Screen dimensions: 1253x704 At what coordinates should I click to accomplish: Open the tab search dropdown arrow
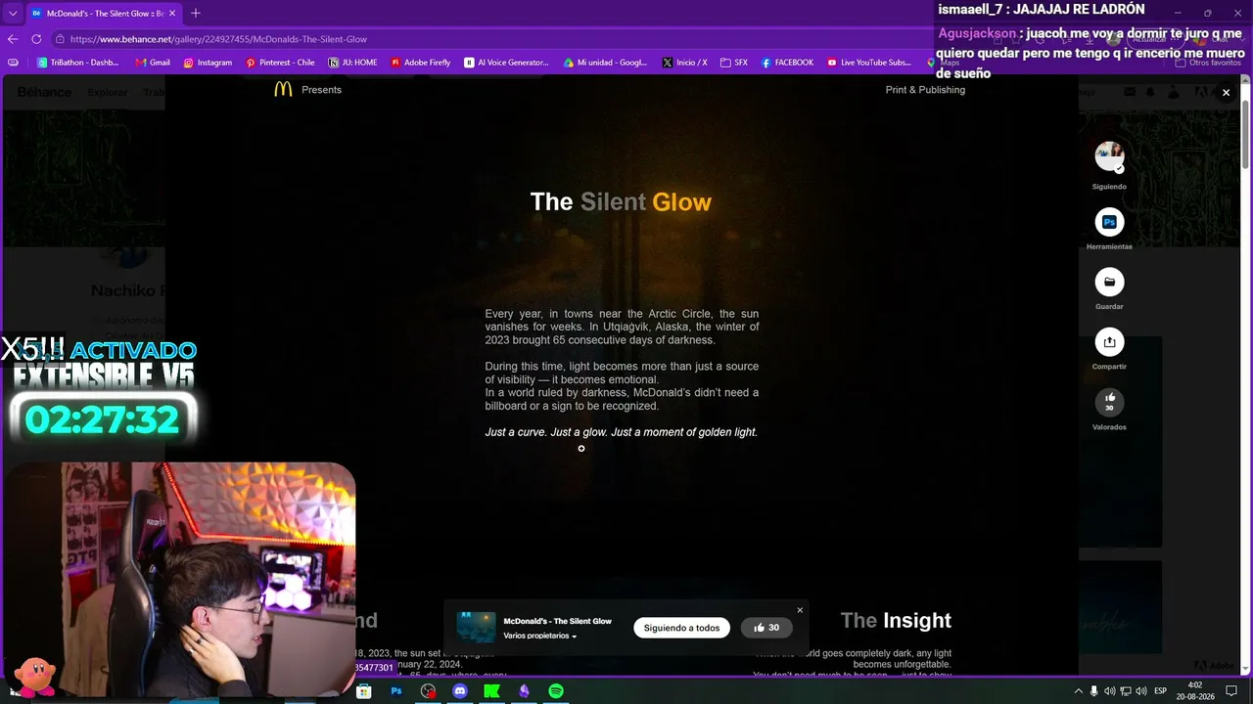[12, 13]
